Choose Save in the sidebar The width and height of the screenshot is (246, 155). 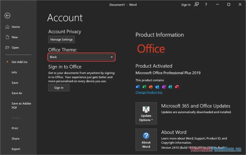[x=15, y=83]
